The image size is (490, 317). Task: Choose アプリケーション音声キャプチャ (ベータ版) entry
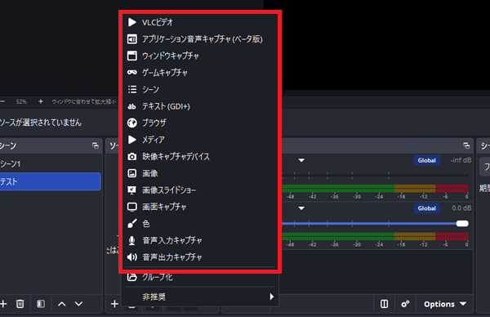(x=200, y=39)
